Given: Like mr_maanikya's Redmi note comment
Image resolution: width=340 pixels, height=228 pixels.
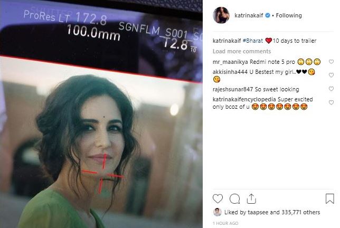Looking at the screenshot, I should pos(331,62).
